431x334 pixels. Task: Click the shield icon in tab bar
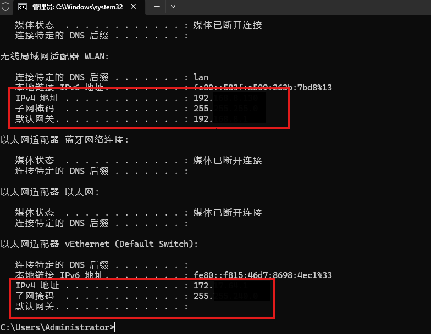point(5,7)
